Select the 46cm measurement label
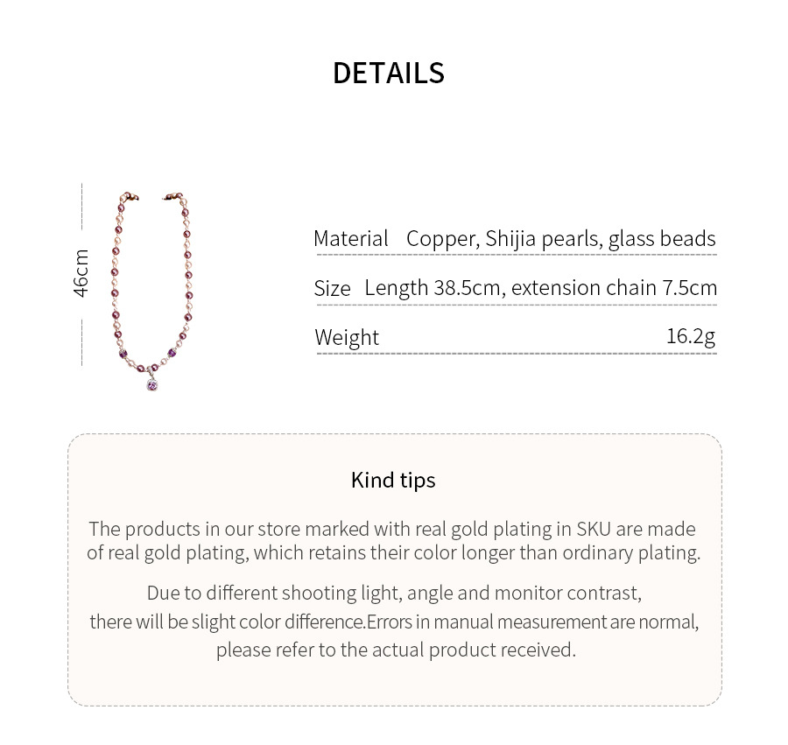The width and height of the screenshot is (788, 745). [81, 273]
